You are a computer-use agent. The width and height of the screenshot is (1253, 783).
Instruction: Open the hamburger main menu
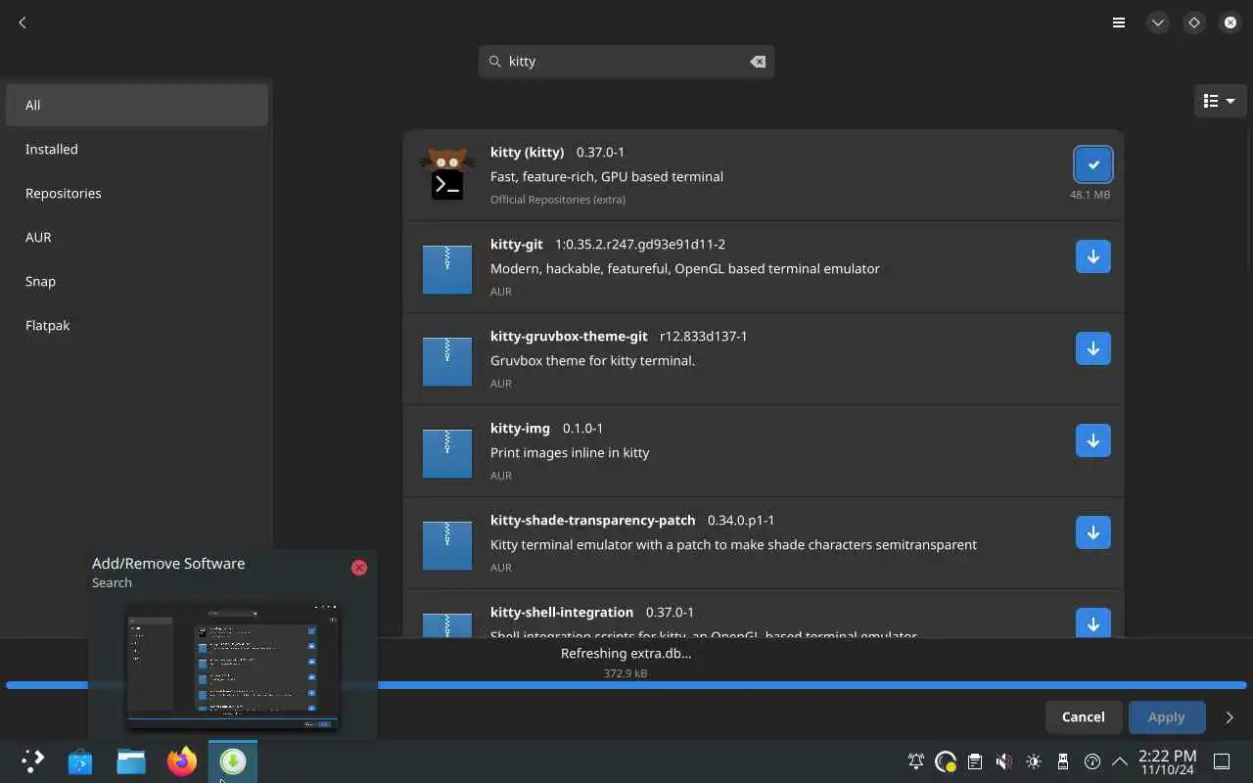click(1119, 23)
